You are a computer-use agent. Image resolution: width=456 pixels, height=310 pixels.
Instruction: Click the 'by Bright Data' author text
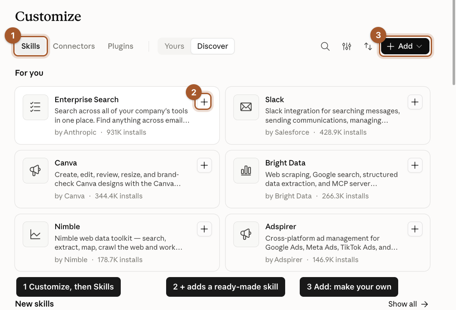click(288, 196)
